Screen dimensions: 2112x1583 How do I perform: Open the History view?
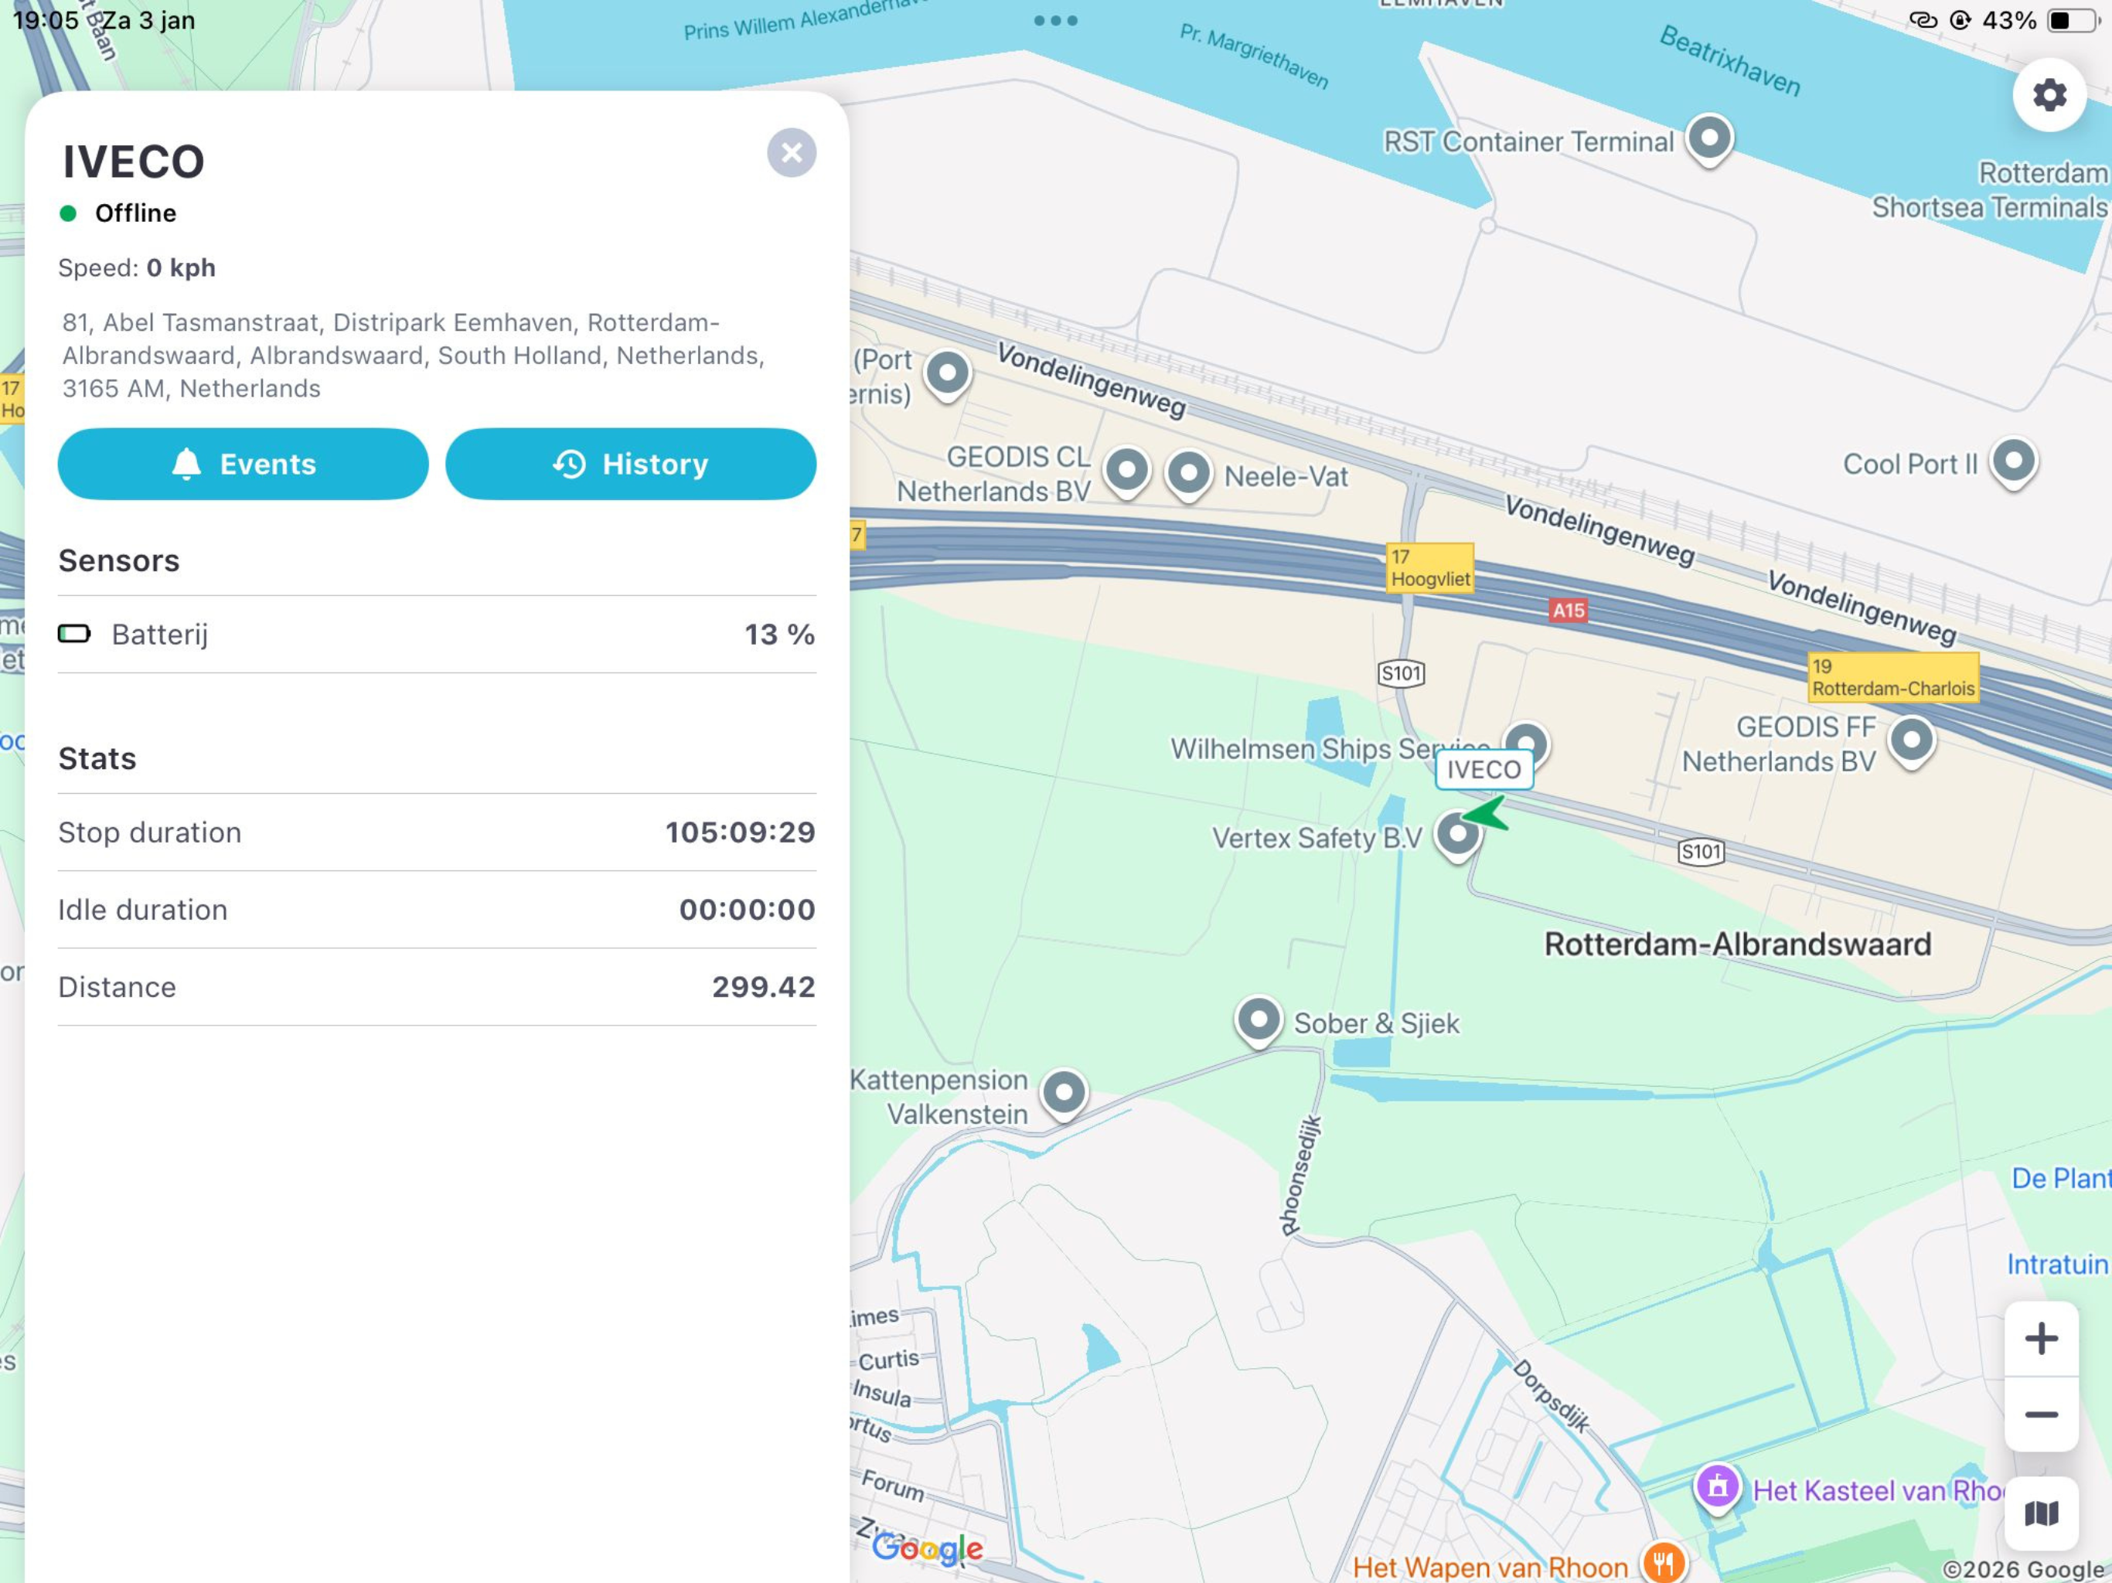[631, 464]
